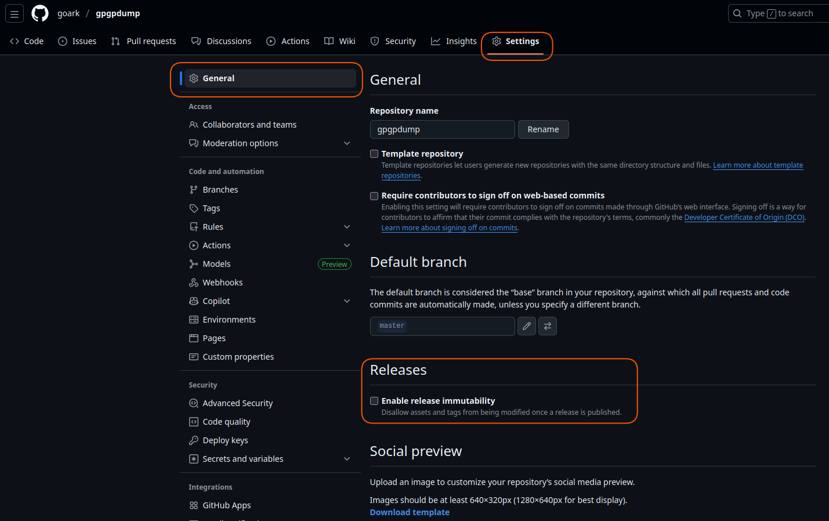Enable release immutability checkbox
This screenshot has height=521, width=829.
[x=374, y=401]
